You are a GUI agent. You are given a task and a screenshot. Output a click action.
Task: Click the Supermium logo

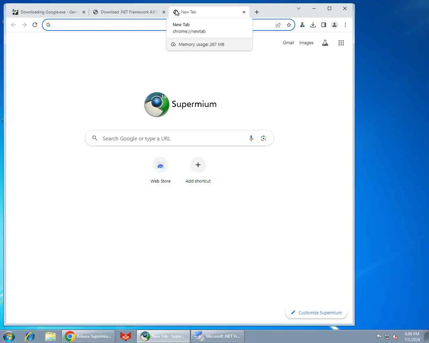pos(180,105)
